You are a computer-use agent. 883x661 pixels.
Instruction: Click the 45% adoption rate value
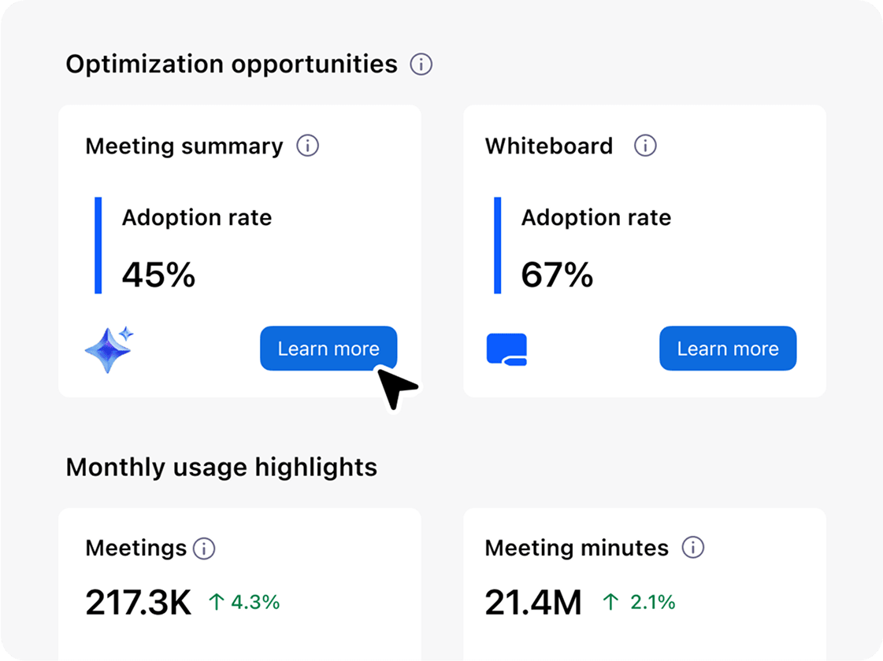(x=158, y=275)
